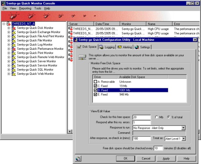The width and height of the screenshot is (201, 164).
Task: Collapse the THREEDS_NT_A root node
Action: pyautogui.click(x=4, y=24)
